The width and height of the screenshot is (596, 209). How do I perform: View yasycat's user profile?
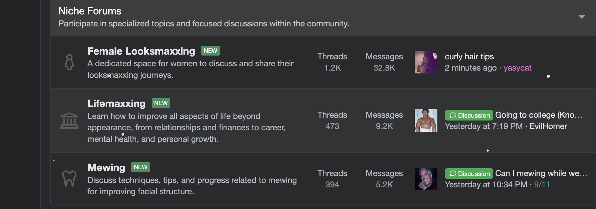(x=517, y=68)
